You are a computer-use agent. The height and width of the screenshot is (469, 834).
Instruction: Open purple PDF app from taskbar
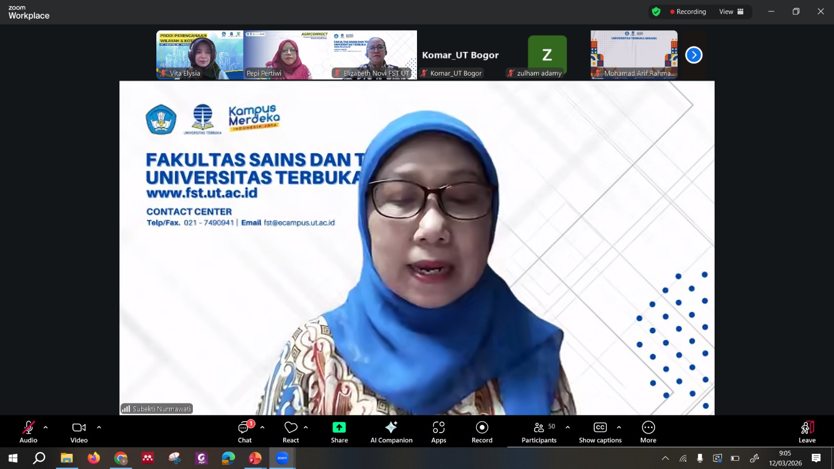click(201, 458)
